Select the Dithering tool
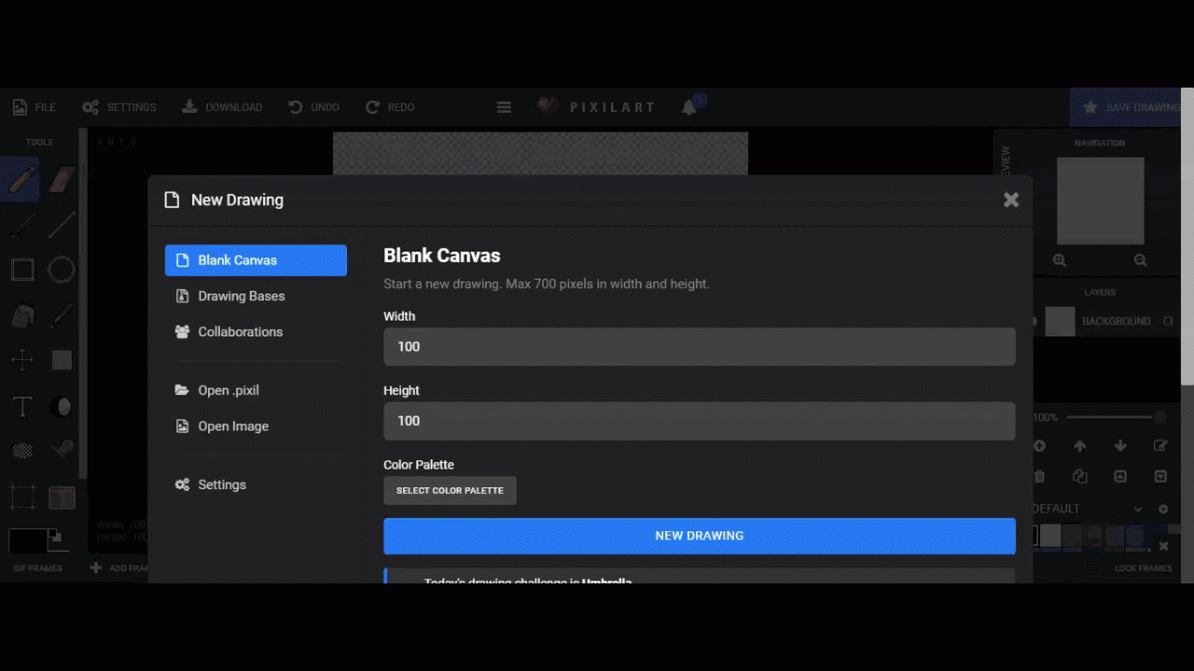 [22, 451]
